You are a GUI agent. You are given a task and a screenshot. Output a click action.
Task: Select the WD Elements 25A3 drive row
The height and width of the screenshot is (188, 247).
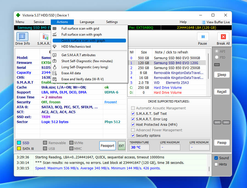click(x=167, y=82)
